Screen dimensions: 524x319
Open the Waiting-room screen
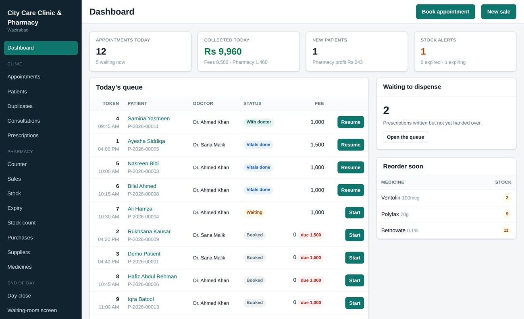[41, 311]
